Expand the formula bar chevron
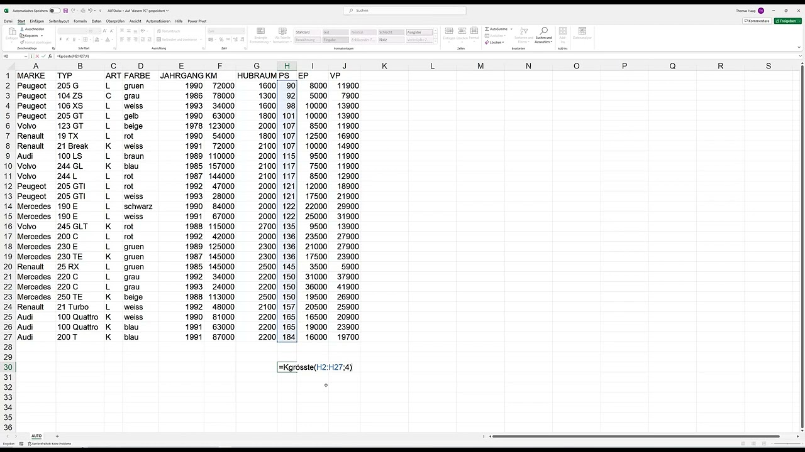The image size is (805, 452). point(800,56)
